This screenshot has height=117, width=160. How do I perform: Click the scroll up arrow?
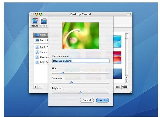click(127, 78)
